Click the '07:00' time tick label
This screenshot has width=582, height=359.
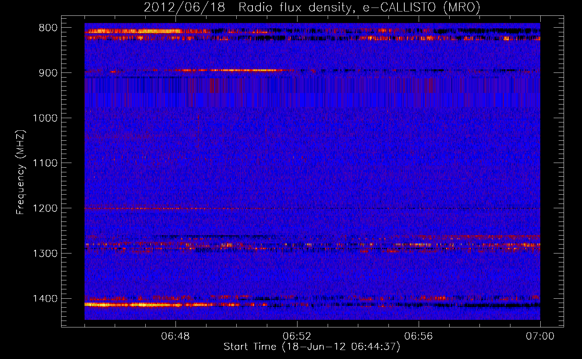pos(540,336)
